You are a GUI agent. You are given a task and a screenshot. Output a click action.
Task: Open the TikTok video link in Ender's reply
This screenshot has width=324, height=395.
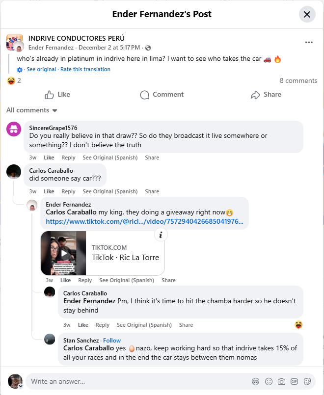tap(144, 222)
